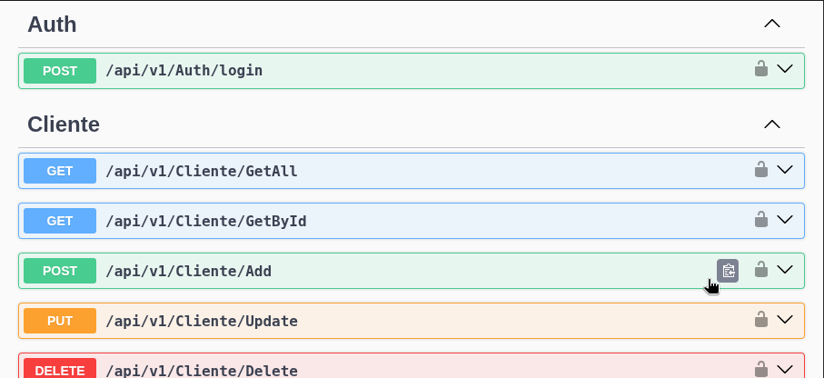Select the /api/v1/Cliente/GetAll path text
824x378 pixels.
[202, 171]
